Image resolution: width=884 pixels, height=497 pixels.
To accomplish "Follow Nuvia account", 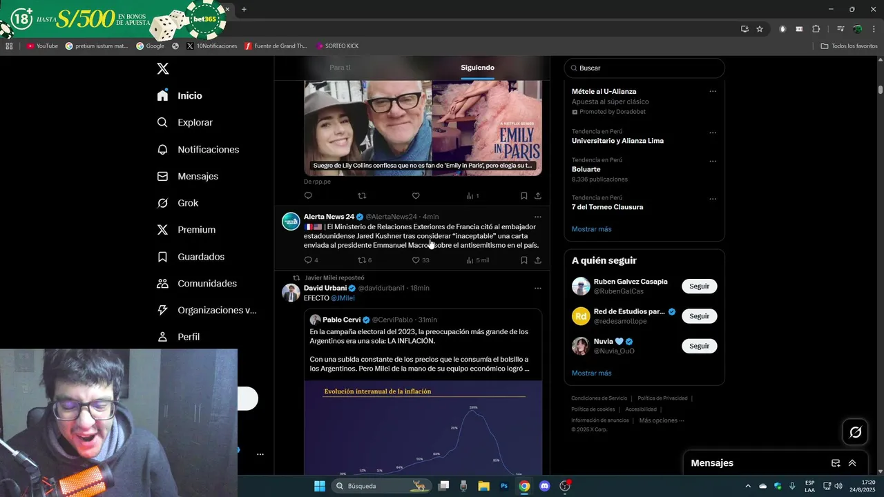I will coord(699,346).
